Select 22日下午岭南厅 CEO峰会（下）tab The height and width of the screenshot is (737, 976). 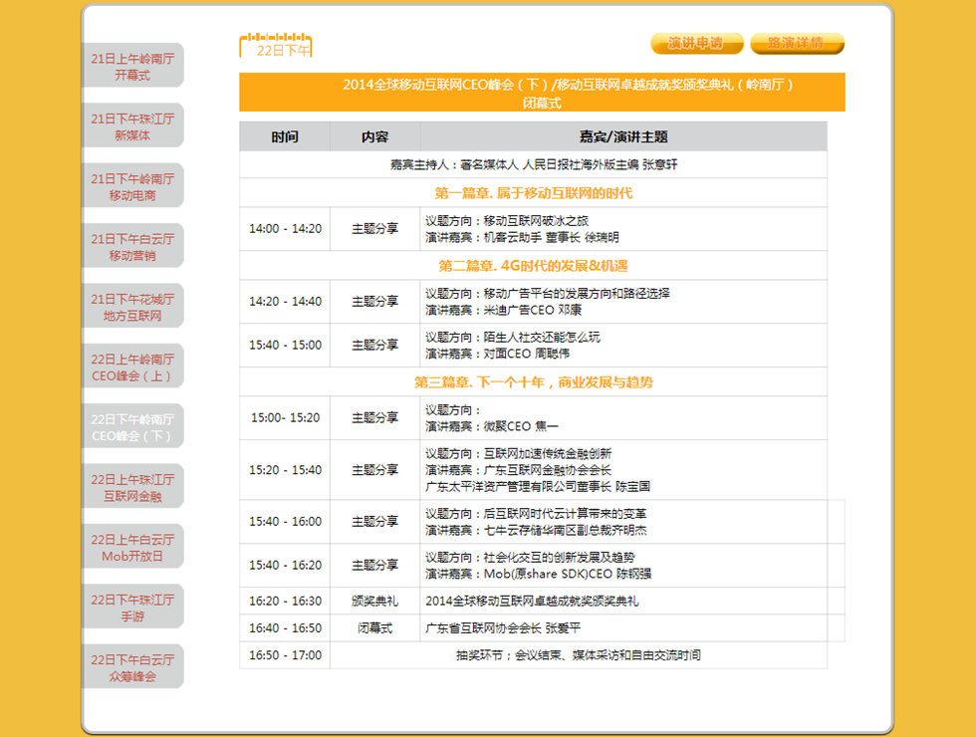132,427
